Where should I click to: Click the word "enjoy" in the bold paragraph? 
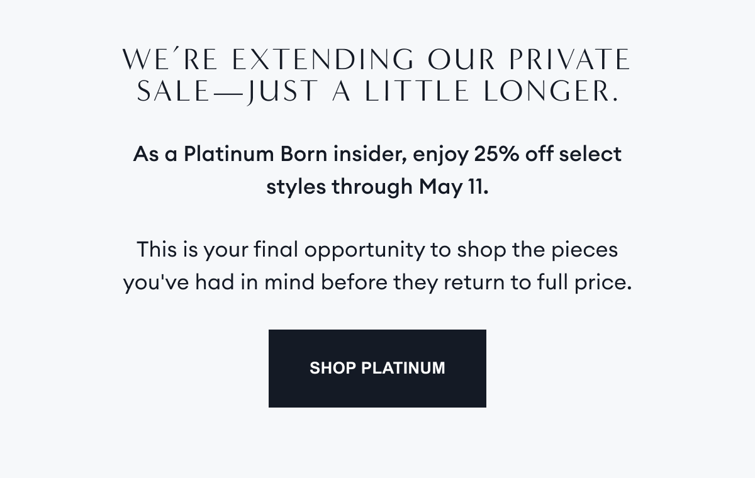tap(440, 155)
